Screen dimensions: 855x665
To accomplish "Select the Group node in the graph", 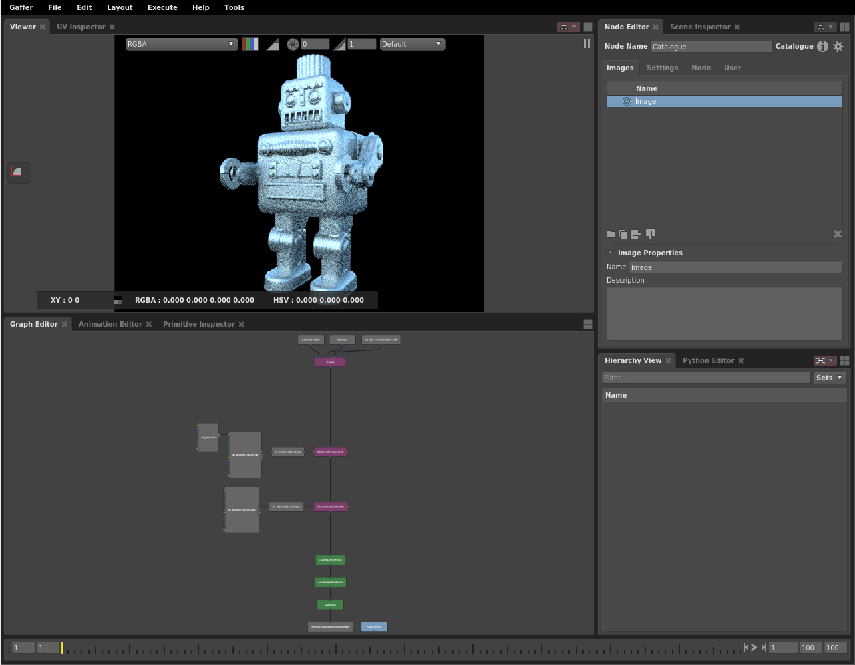I will click(330, 362).
